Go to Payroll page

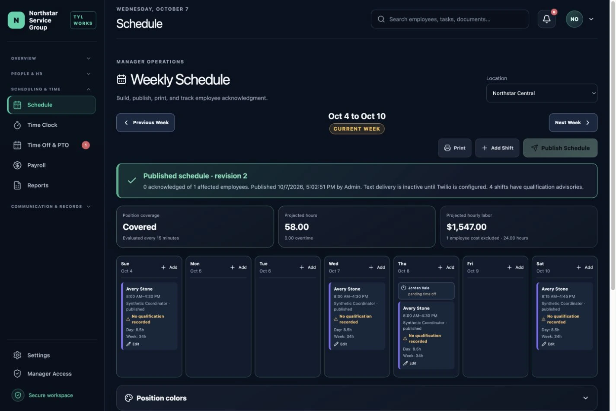tap(51, 165)
